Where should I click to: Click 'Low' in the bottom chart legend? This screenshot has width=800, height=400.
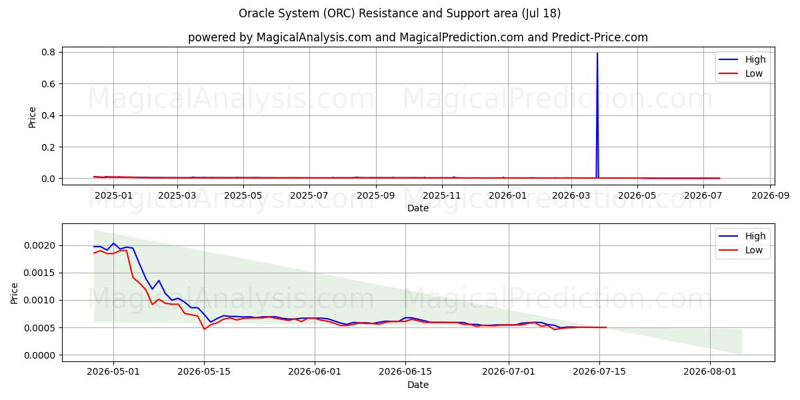coord(754,250)
